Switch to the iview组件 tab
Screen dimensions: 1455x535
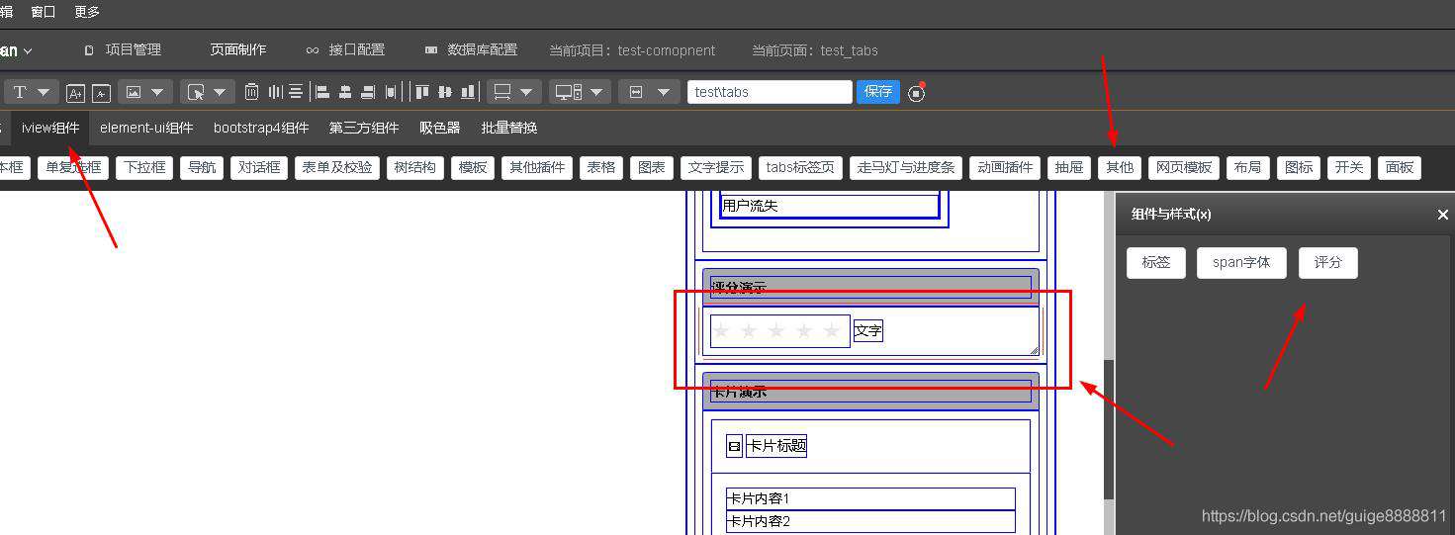tap(50, 128)
